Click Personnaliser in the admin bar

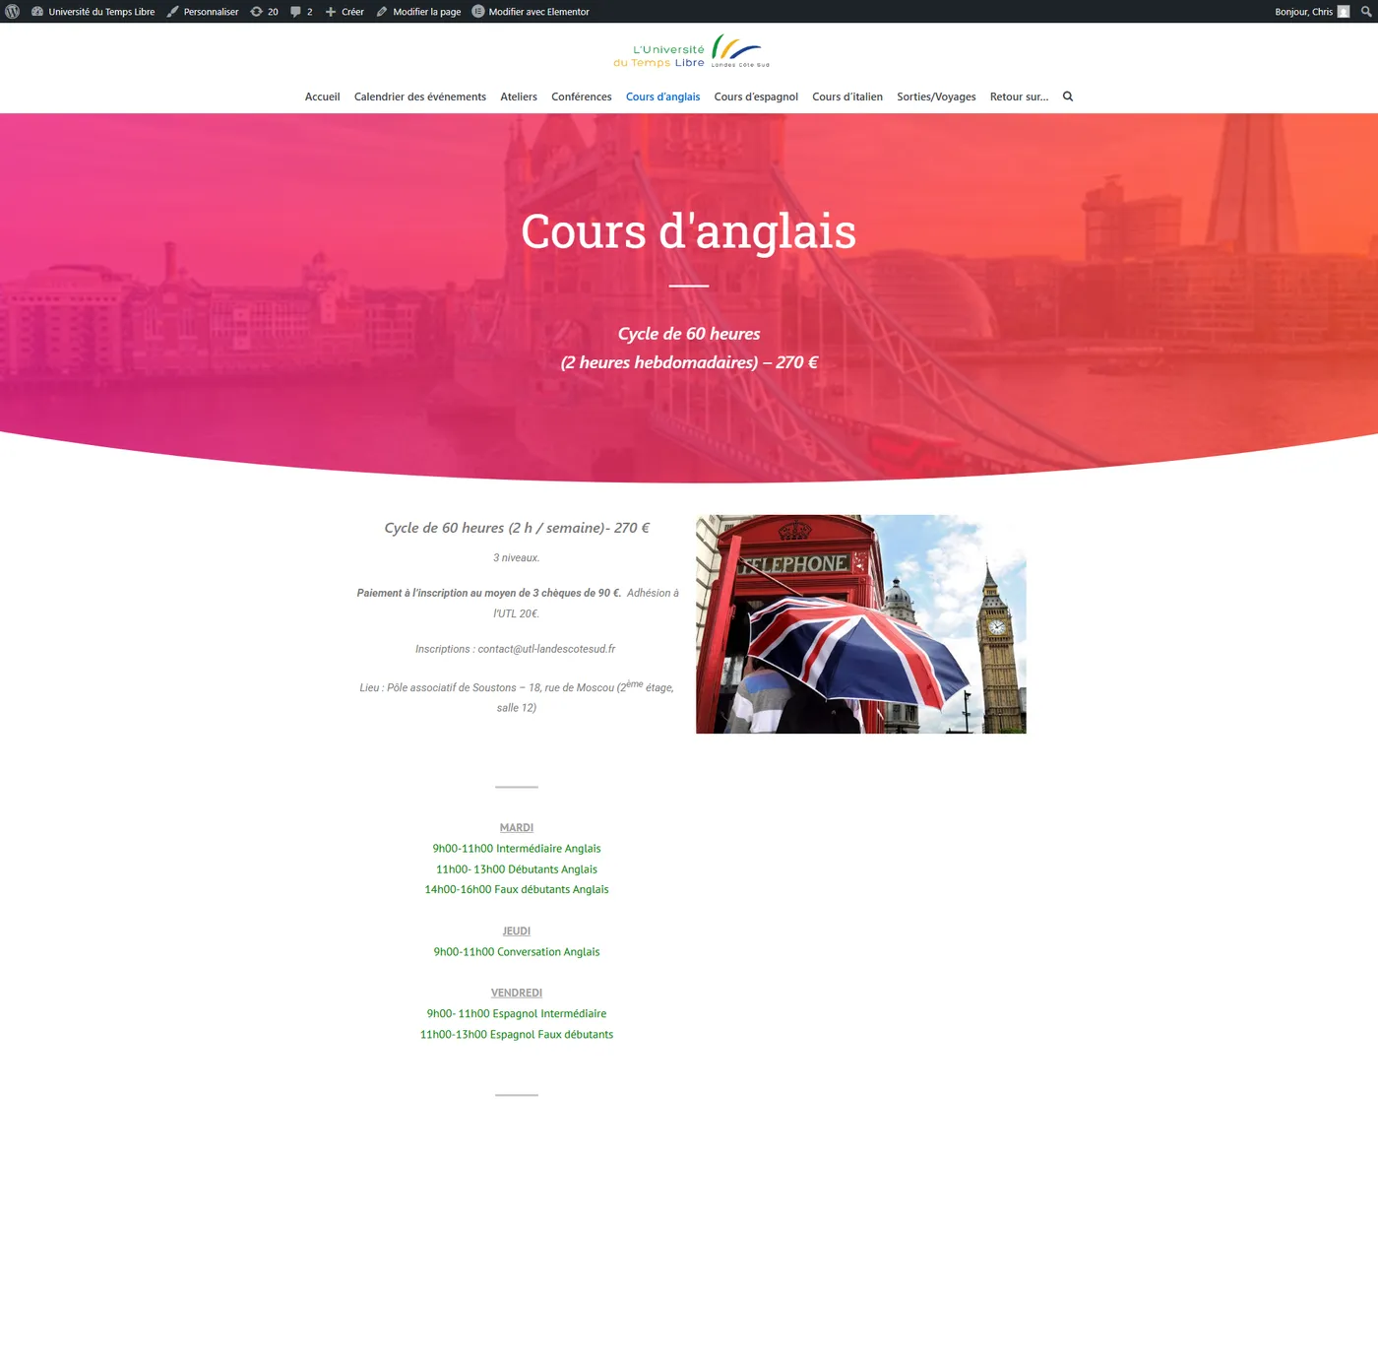[x=203, y=12]
